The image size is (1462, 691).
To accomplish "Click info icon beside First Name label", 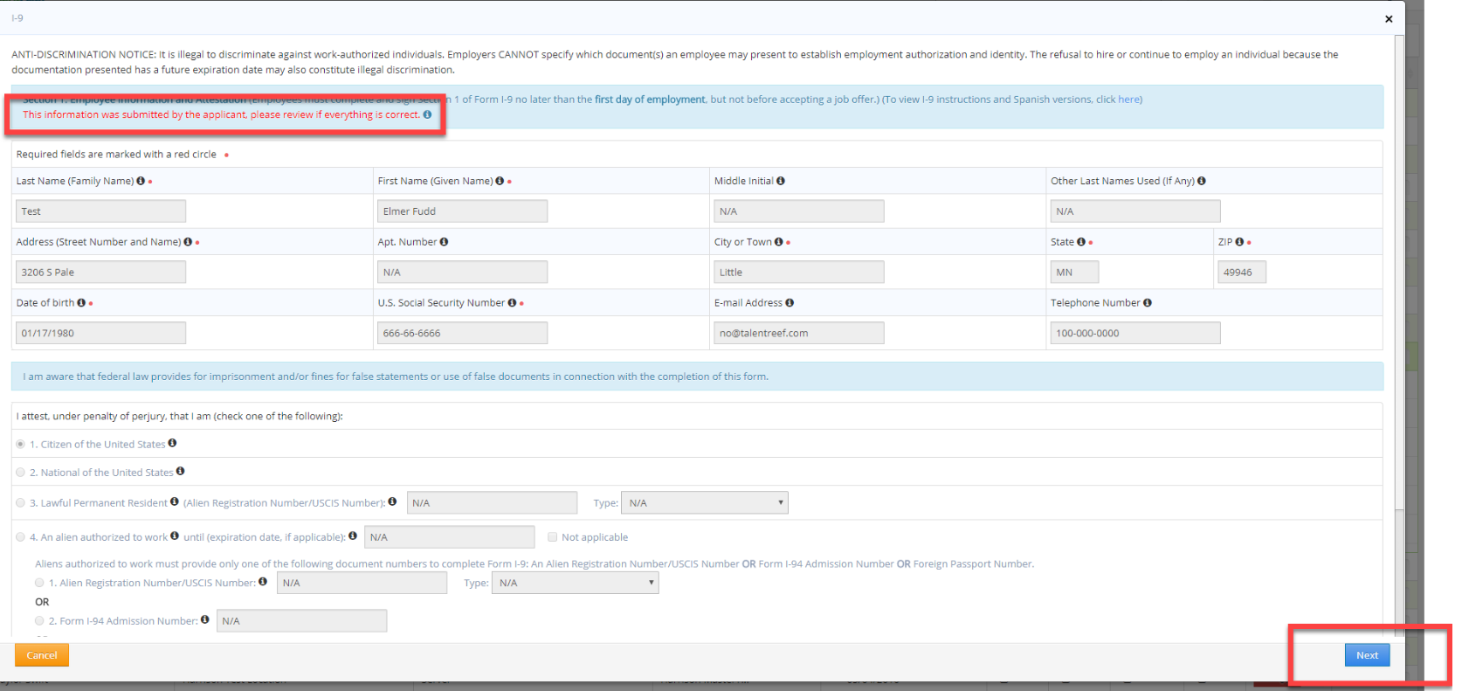I will [x=500, y=181].
